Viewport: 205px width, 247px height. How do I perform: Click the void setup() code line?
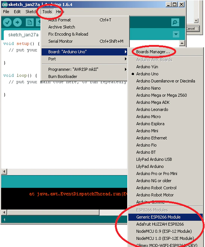[x=21, y=43]
